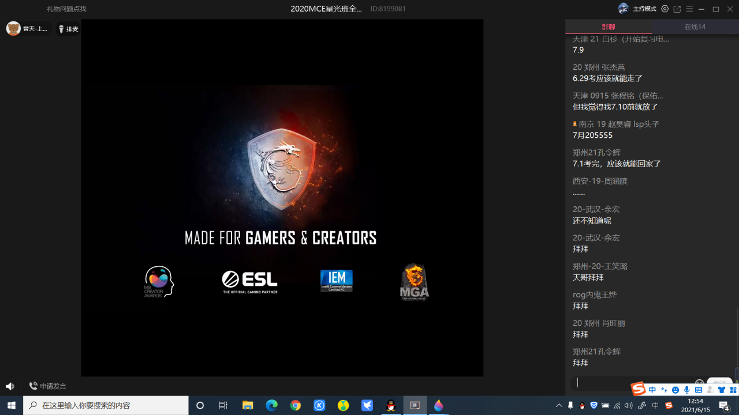Image resolution: width=739 pixels, height=415 pixels.
Task: Toggle punctuation mode on Sogou toolbar
Action: (x=664, y=390)
